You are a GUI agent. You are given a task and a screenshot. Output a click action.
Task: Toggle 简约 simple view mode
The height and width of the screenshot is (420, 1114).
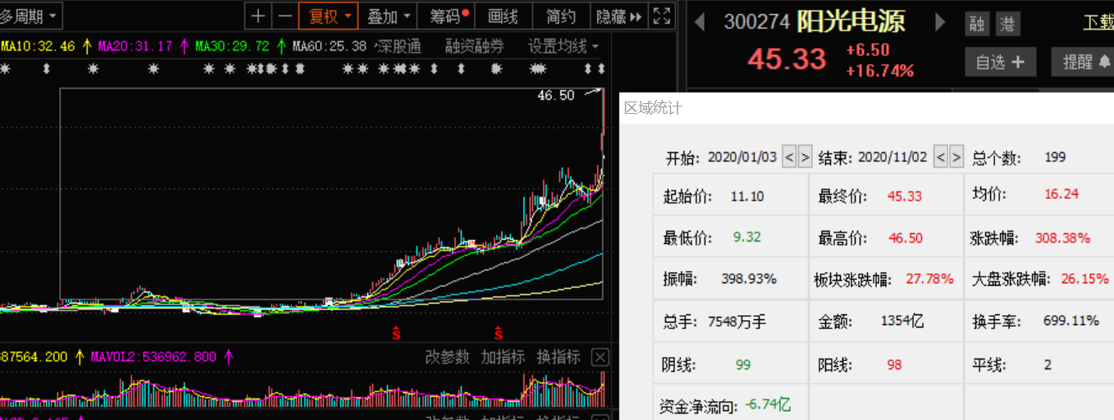click(x=561, y=16)
